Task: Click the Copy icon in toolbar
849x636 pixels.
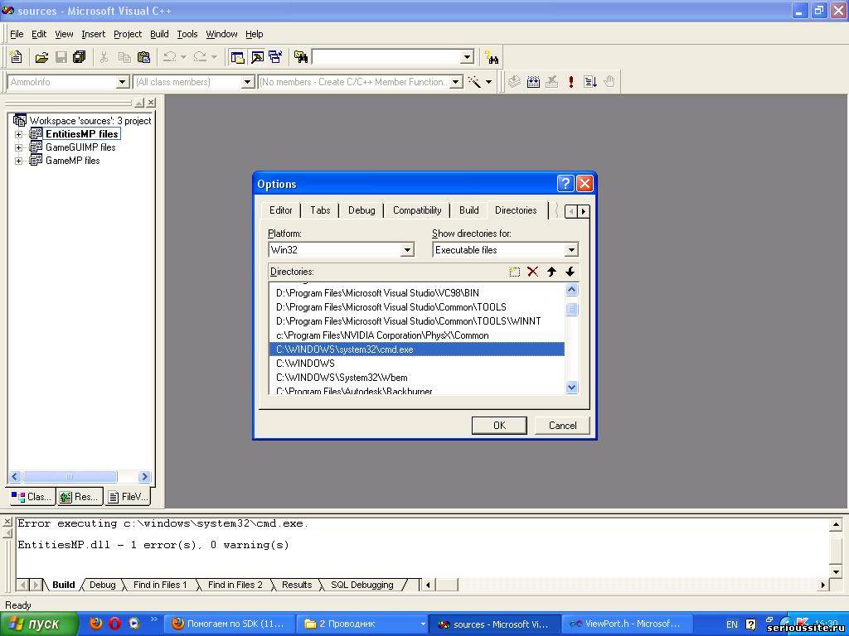Action: 124,57
